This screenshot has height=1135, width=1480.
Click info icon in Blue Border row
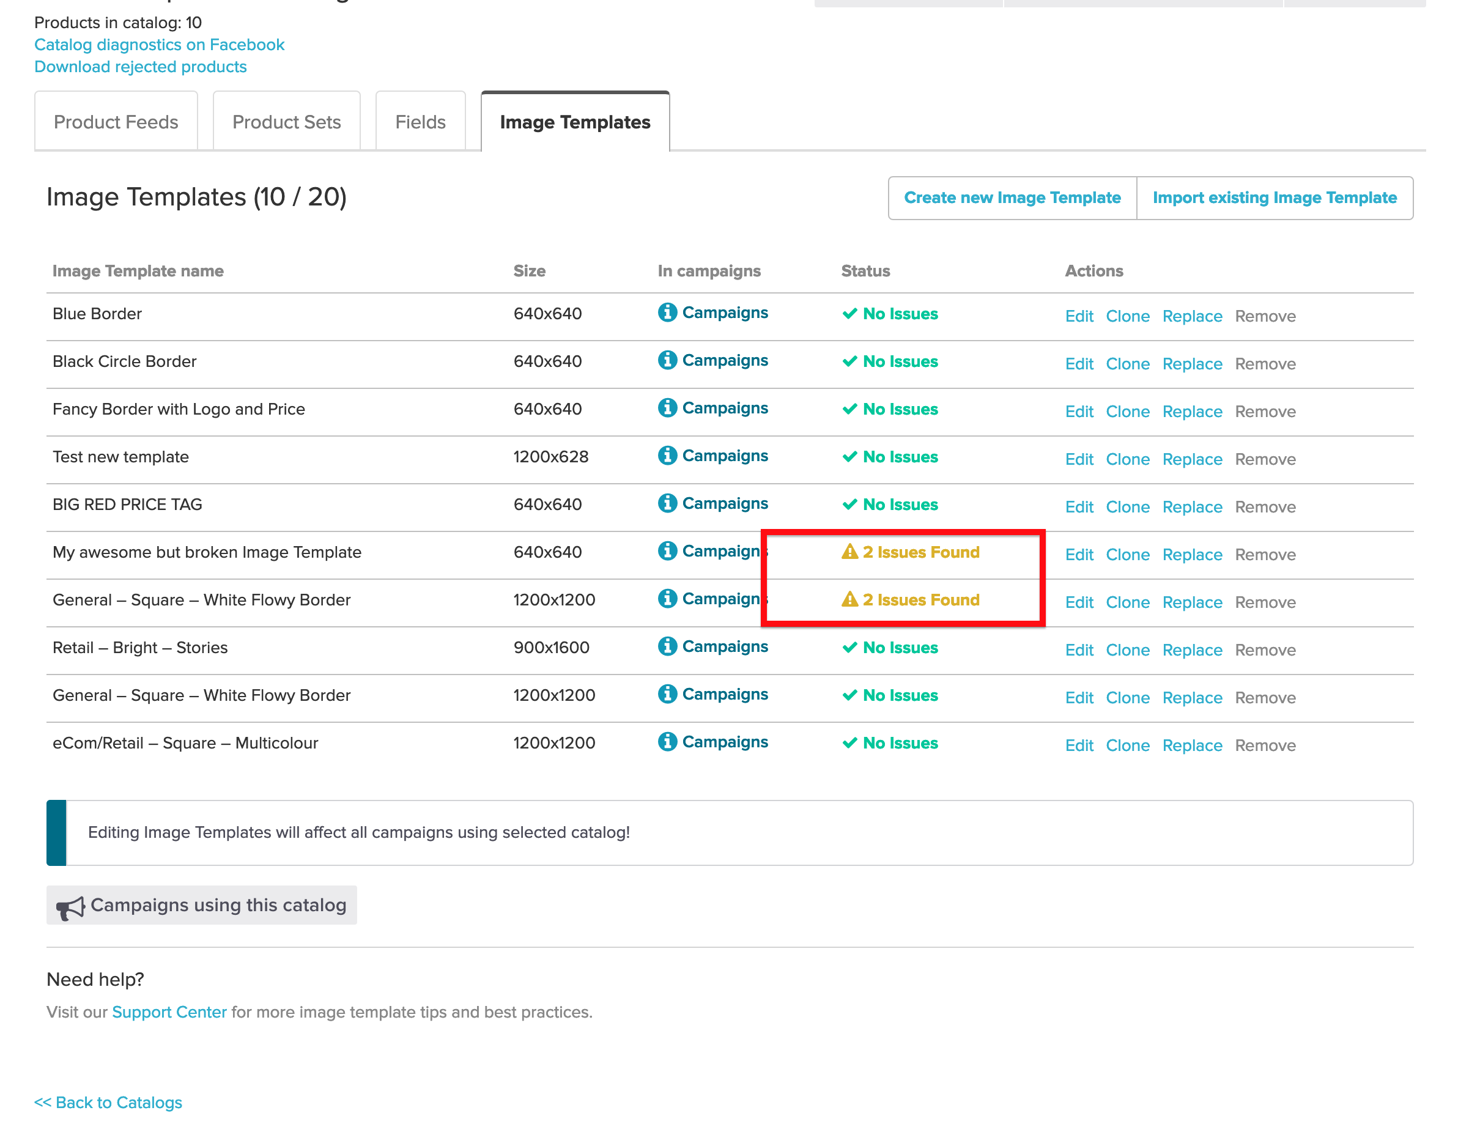tap(667, 312)
